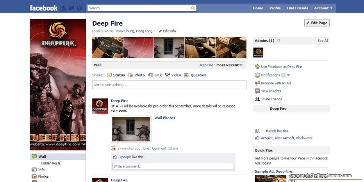Open the messages icon in top bar

[71, 8]
